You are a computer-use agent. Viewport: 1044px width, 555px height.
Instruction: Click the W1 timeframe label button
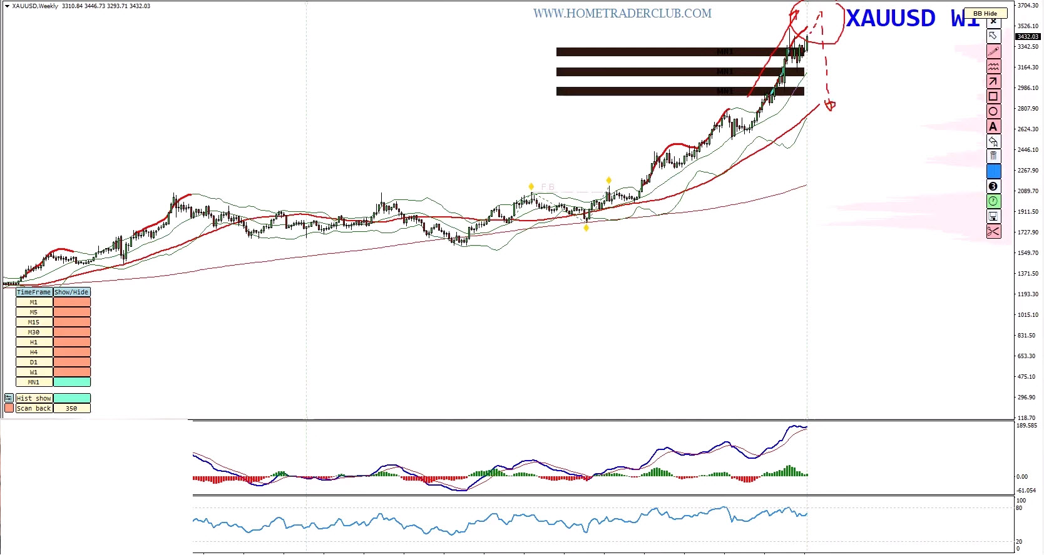[x=34, y=372]
